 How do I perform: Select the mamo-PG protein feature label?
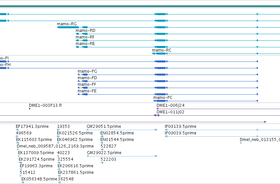[x=87, y=71]
